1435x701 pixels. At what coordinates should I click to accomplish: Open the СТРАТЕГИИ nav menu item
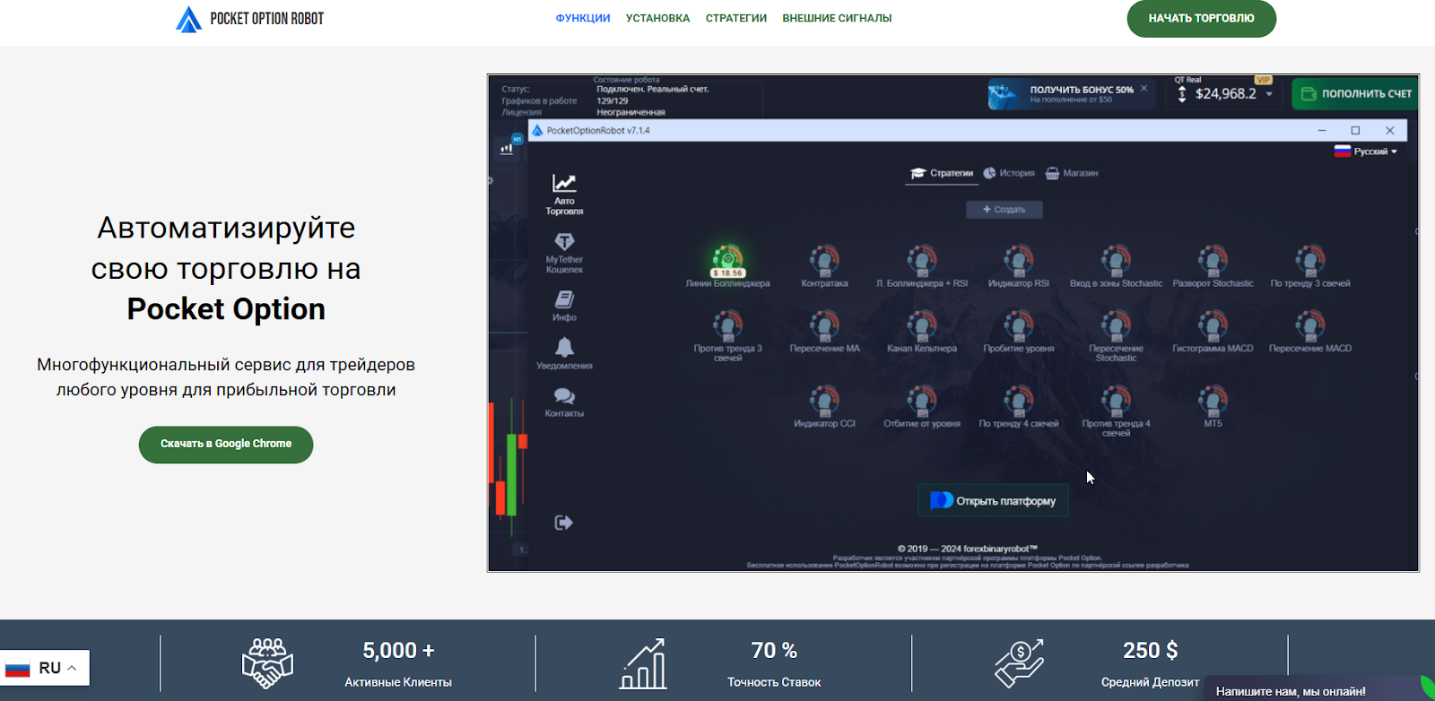pos(736,18)
